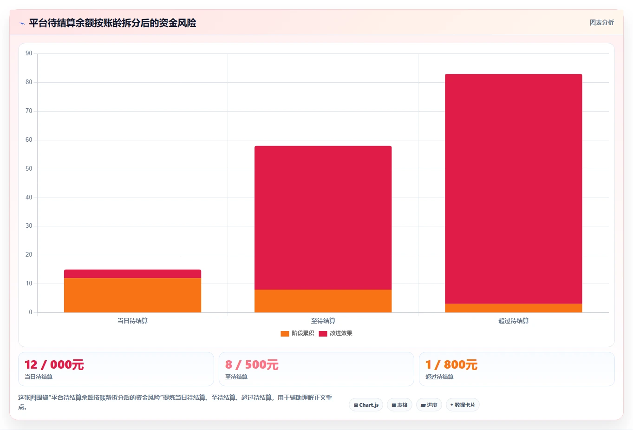Select the 进度 tag
Screen dimensions: 633x430
click(429, 405)
